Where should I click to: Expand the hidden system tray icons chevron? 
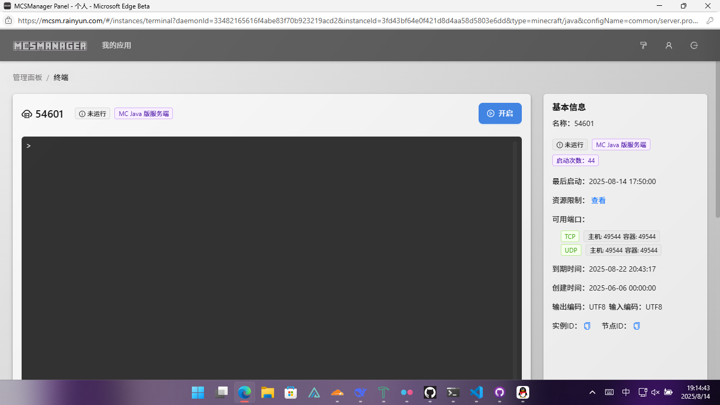pyautogui.click(x=592, y=392)
